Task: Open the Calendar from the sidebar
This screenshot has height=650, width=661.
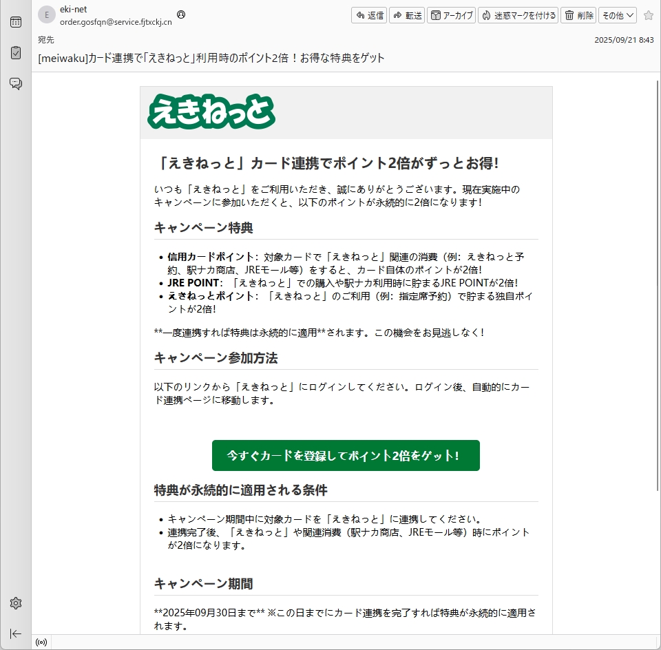Action: 15,22
